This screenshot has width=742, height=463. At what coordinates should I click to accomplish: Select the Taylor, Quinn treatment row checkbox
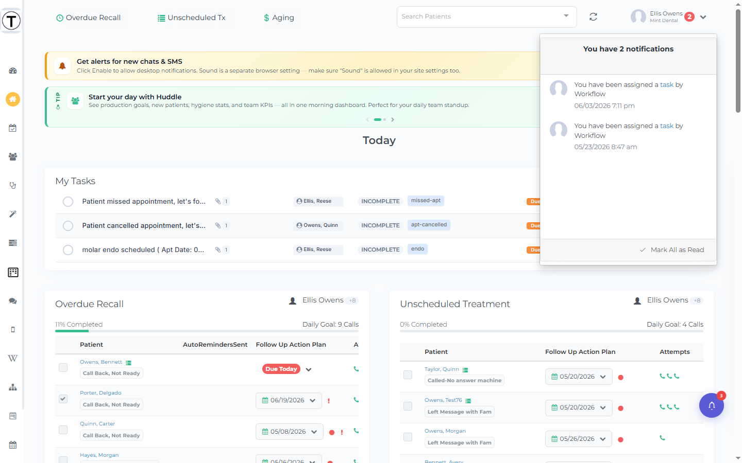pos(408,375)
